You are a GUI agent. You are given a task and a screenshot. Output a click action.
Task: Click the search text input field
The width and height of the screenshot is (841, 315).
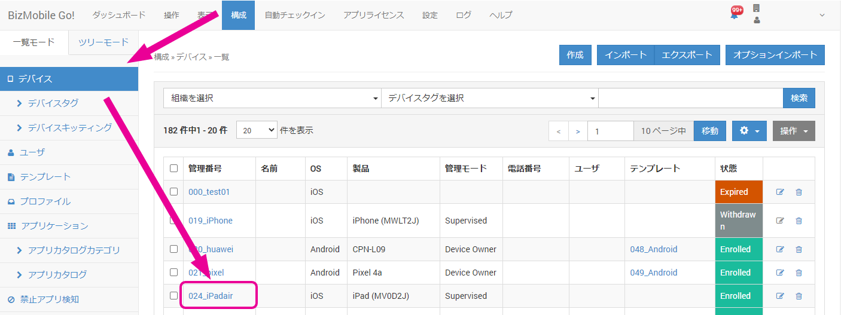click(x=690, y=98)
